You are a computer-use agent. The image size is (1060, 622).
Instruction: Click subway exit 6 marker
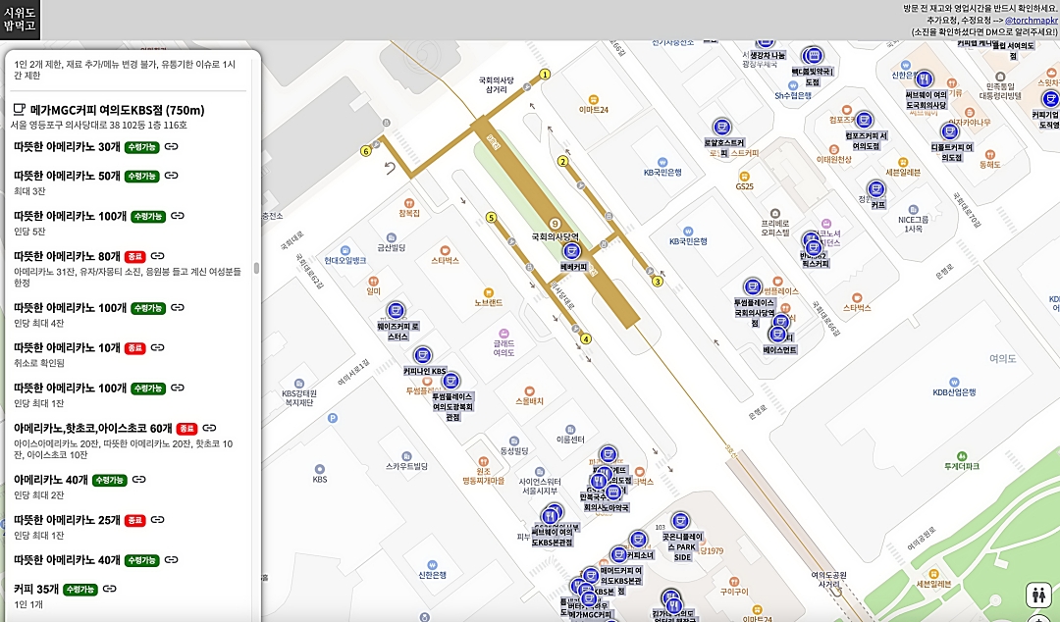pyautogui.click(x=366, y=151)
